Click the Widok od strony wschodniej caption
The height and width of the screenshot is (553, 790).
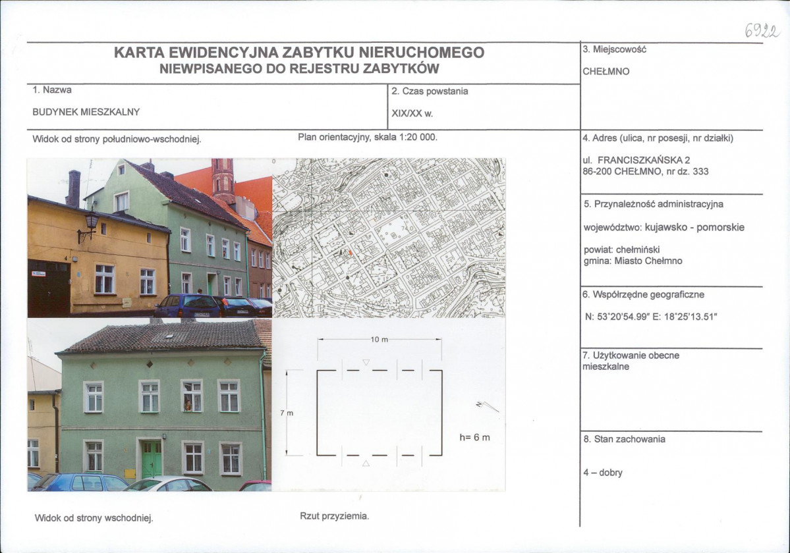[x=94, y=517]
